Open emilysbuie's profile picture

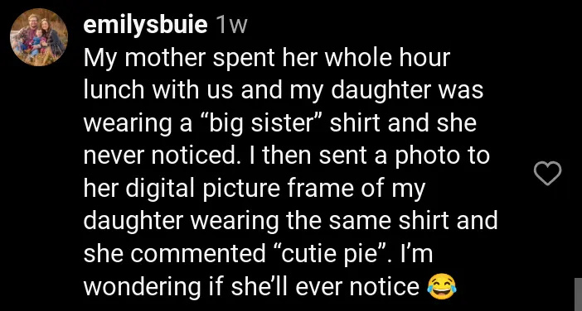click(39, 37)
